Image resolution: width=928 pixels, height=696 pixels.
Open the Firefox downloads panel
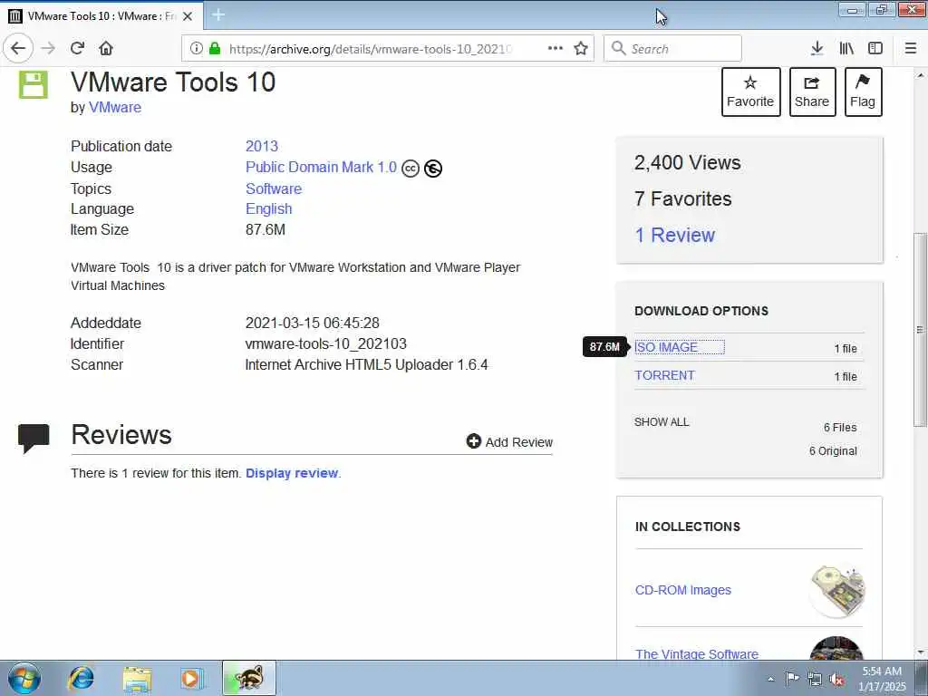tap(817, 49)
